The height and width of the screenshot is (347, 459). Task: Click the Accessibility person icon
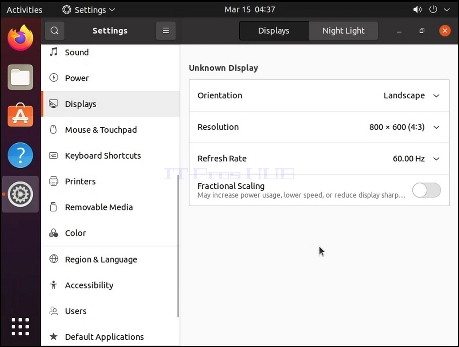point(53,285)
